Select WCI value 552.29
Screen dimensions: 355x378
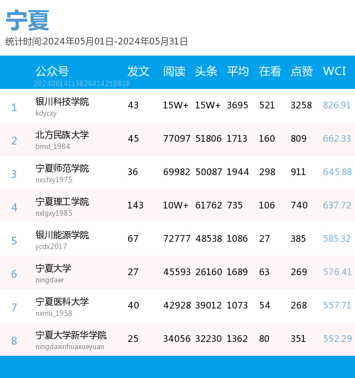pyautogui.click(x=337, y=339)
